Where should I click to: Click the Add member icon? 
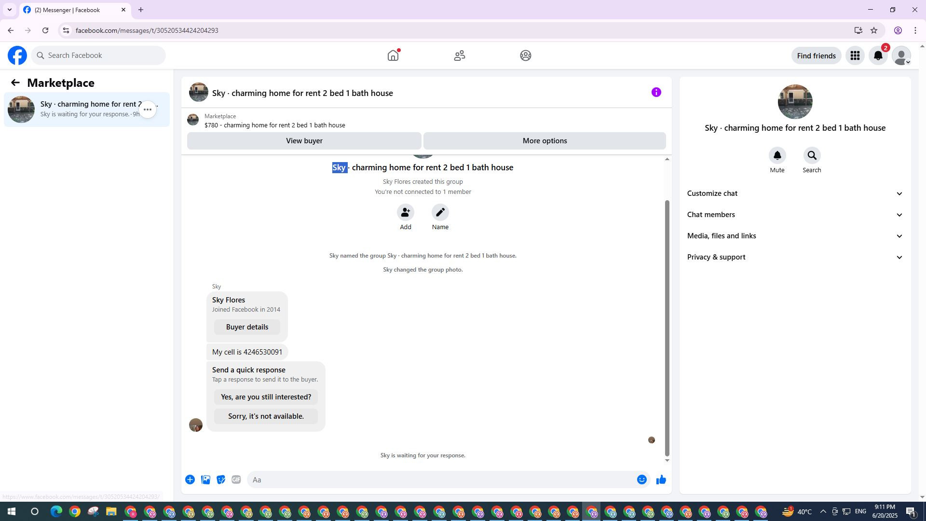(405, 213)
